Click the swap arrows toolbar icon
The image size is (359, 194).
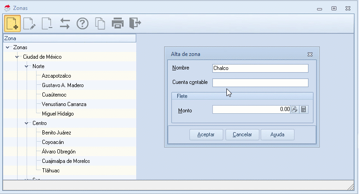pyautogui.click(x=64, y=23)
